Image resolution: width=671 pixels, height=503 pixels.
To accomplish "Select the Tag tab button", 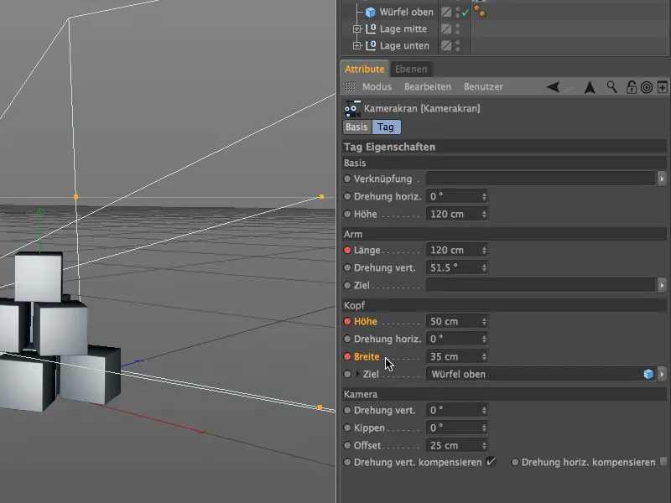I will (386, 127).
